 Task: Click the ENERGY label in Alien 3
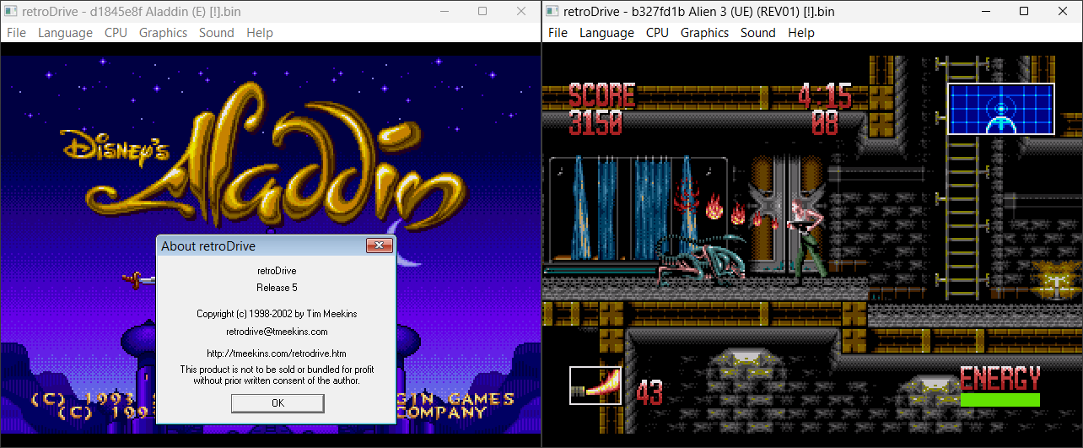[1000, 378]
